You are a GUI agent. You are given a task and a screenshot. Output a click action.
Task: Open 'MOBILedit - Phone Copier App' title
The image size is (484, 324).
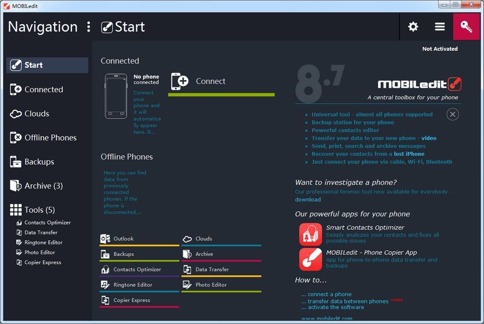point(372,253)
